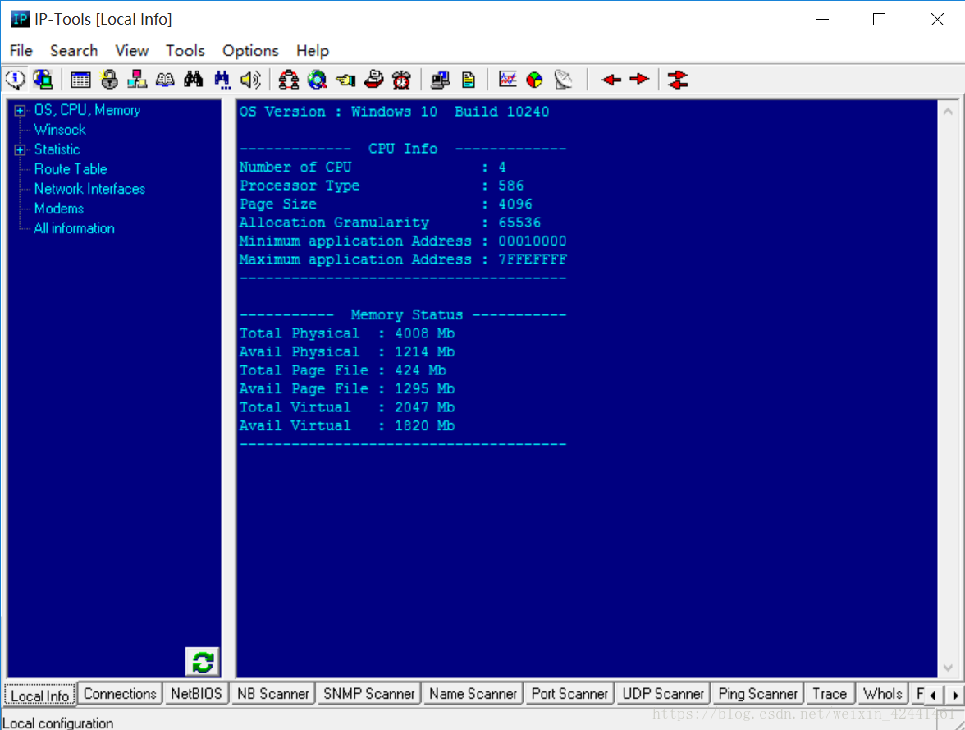Click the speaker Ping Scanner icon

[250, 80]
